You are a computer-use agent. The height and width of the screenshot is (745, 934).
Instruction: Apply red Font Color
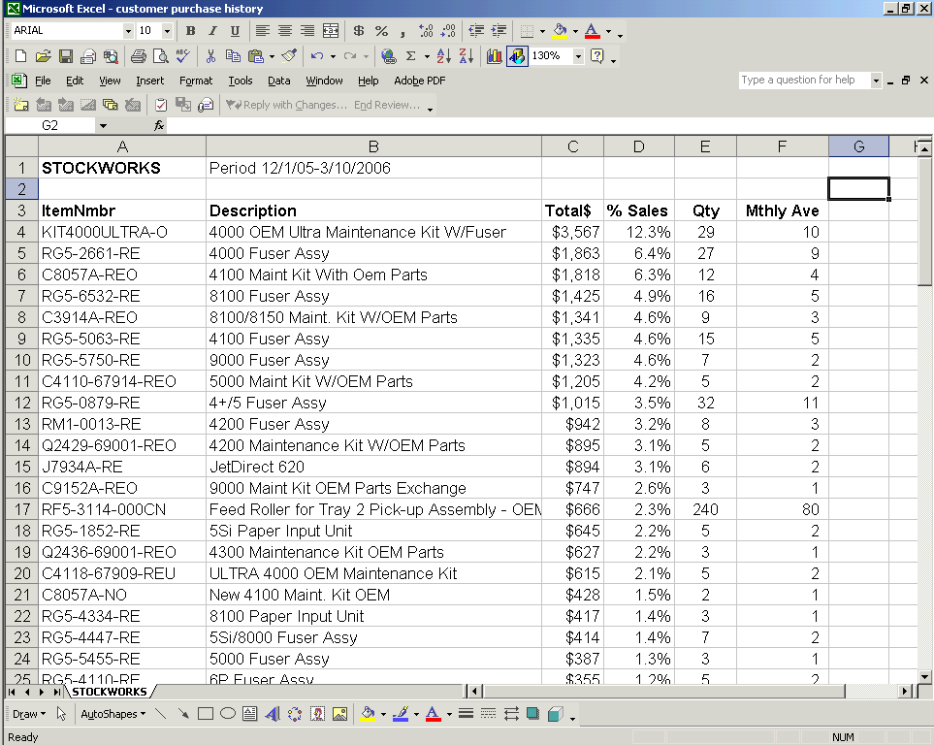pyautogui.click(x=592, y=31)
